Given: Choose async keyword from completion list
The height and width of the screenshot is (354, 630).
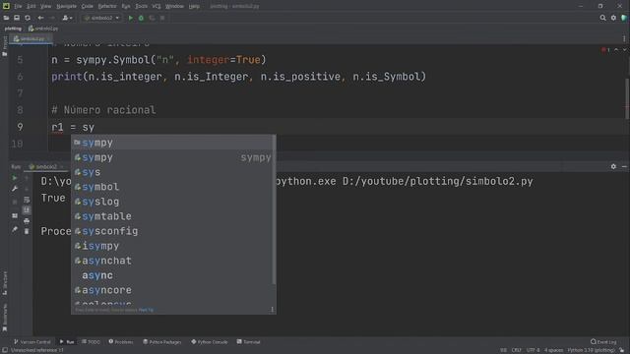Looking at the screenshot, I should 173,275.
